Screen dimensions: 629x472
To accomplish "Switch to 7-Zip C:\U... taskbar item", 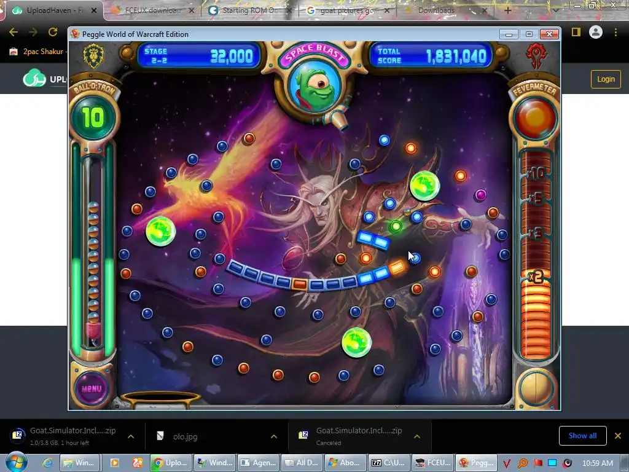I will [x=389, y=463].
